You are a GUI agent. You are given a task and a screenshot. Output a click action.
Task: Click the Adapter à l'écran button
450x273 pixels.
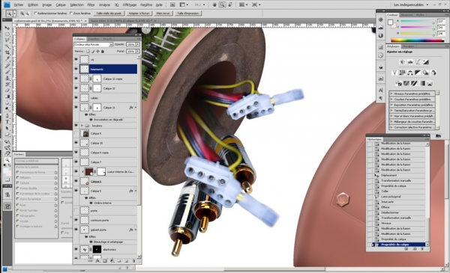tap(139, 13)
